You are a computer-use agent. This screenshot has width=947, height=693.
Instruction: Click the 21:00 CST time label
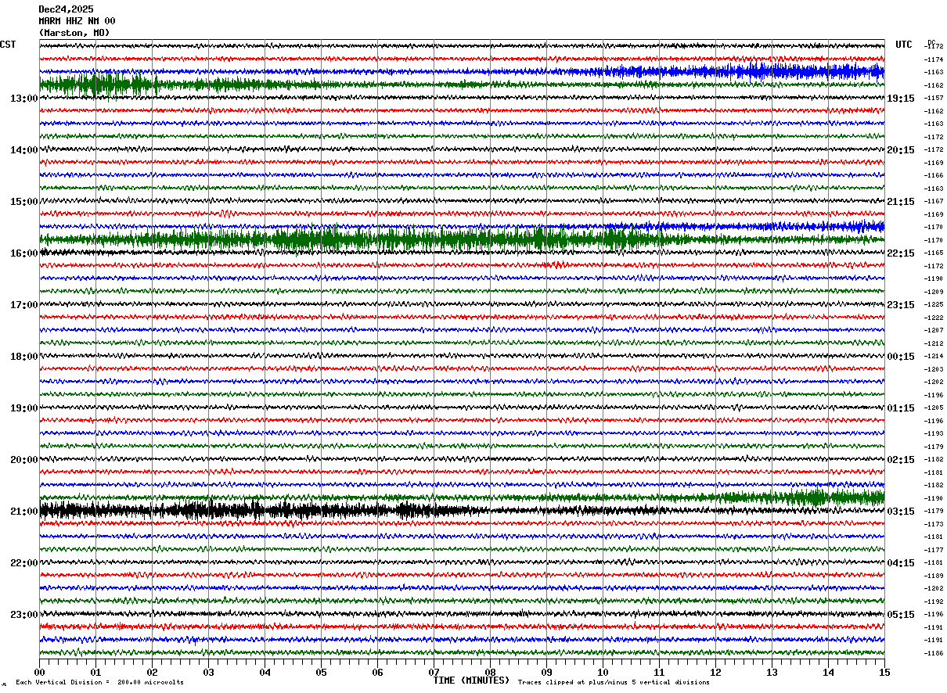[x=24, y=512]
